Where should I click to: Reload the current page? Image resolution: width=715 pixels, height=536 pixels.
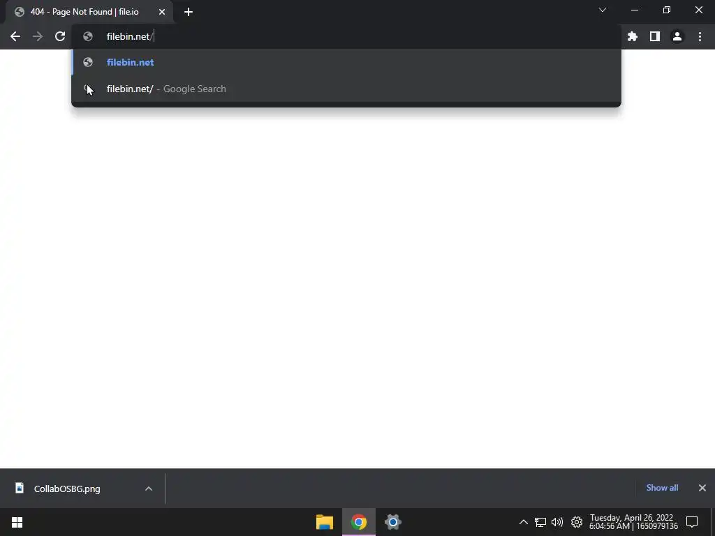pos(60,36)
